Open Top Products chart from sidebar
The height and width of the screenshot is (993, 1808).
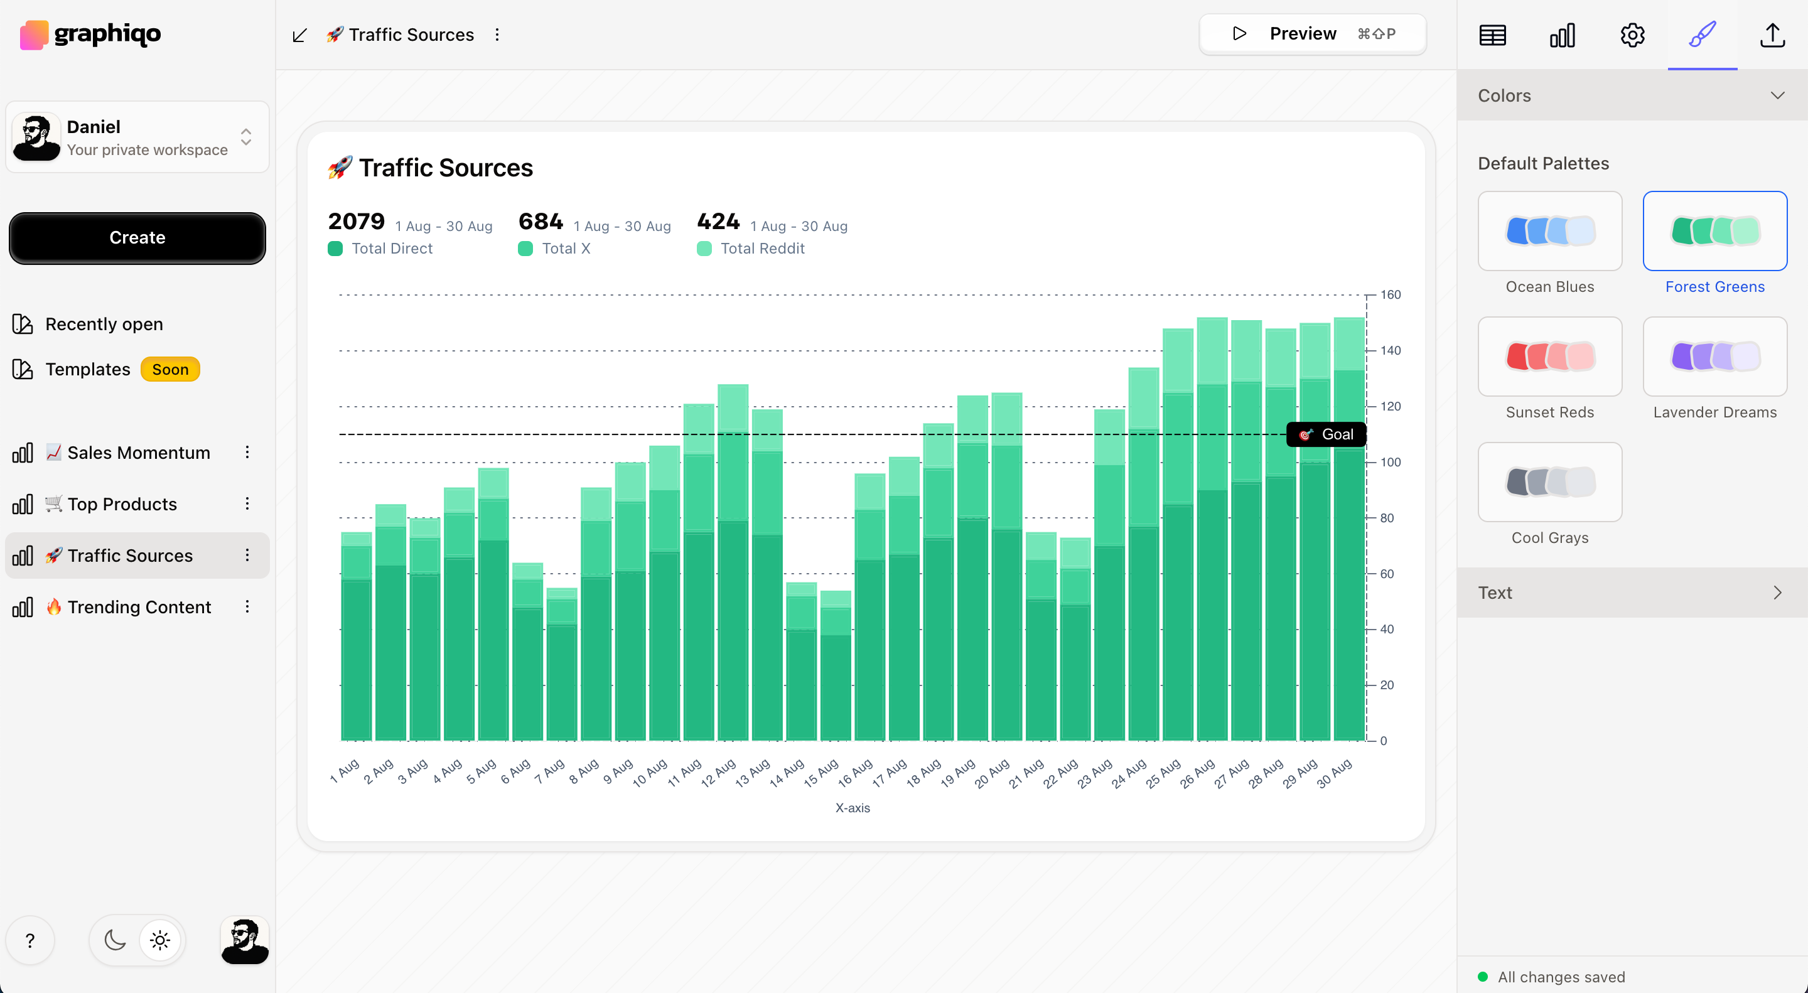[122, 504]
